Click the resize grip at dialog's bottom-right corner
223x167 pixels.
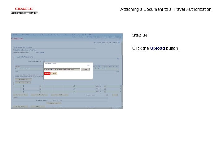(92, 79)
